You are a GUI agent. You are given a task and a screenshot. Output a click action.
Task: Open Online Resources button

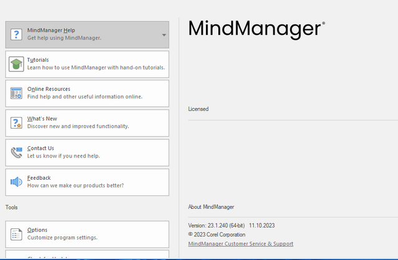pyautogui.click(x=87, y=93)
